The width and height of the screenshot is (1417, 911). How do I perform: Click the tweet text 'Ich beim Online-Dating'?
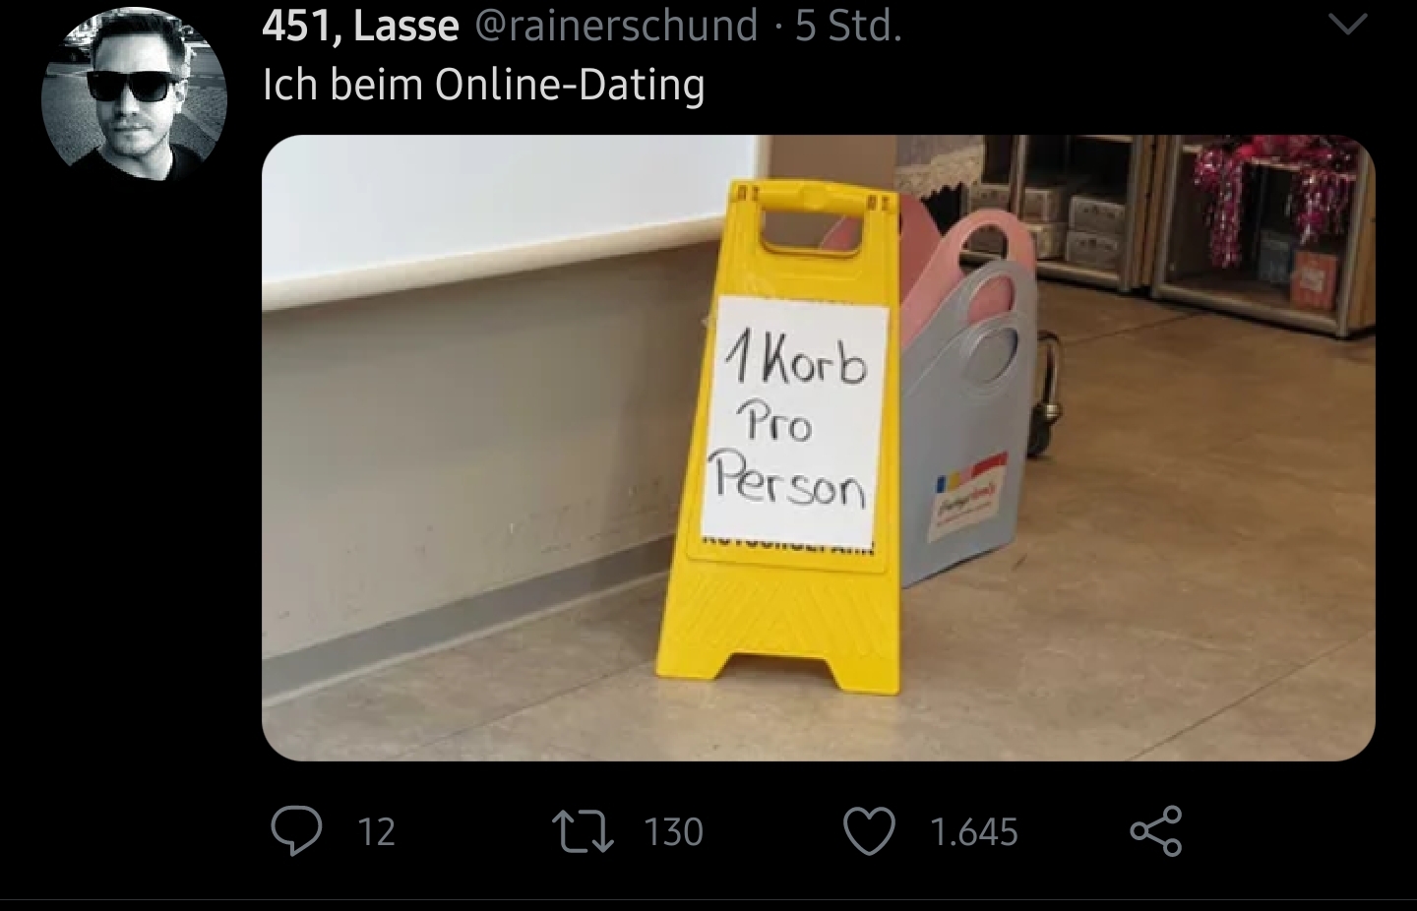click(x=483, y=85)
